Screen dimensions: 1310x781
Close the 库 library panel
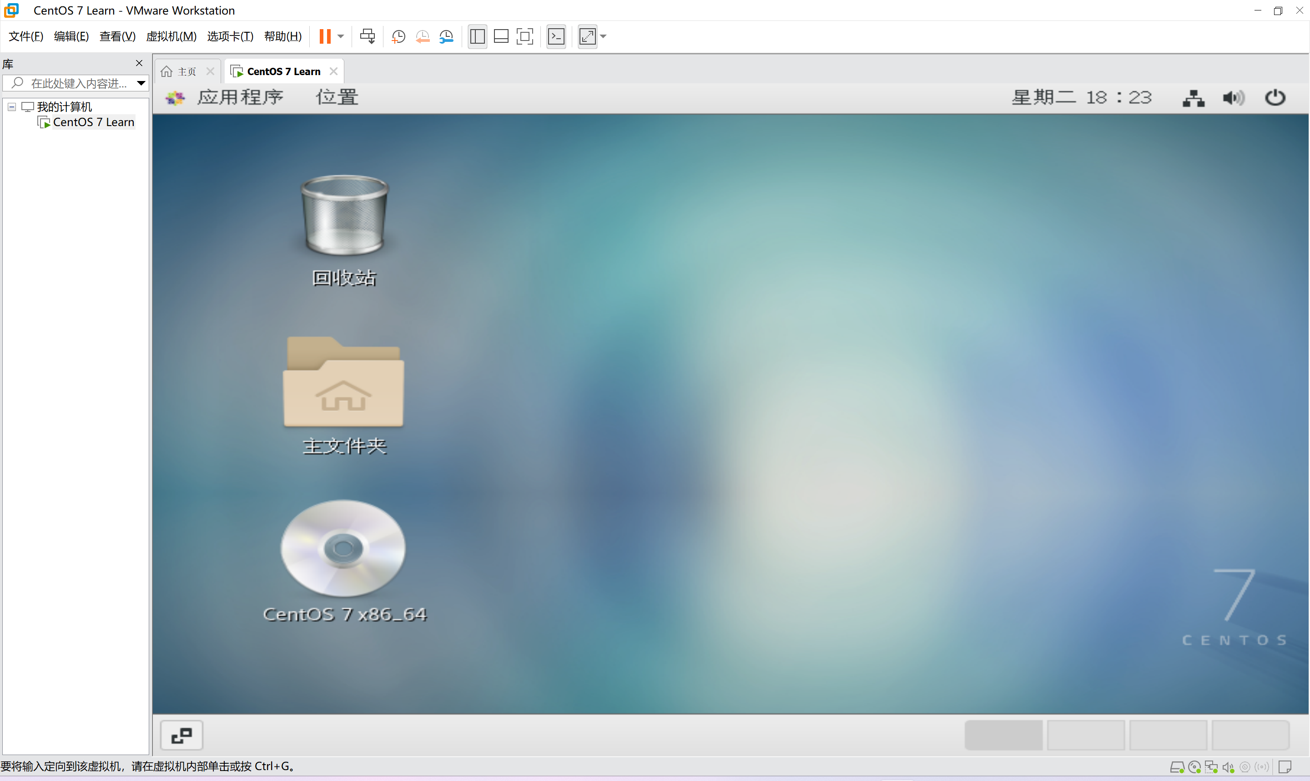point(139,63)
